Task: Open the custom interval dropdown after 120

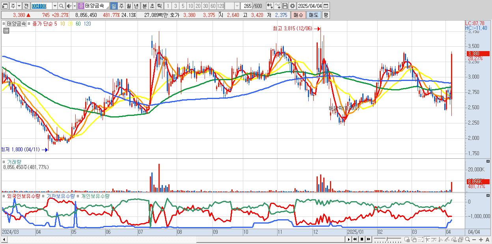Action: click(237, 6)
